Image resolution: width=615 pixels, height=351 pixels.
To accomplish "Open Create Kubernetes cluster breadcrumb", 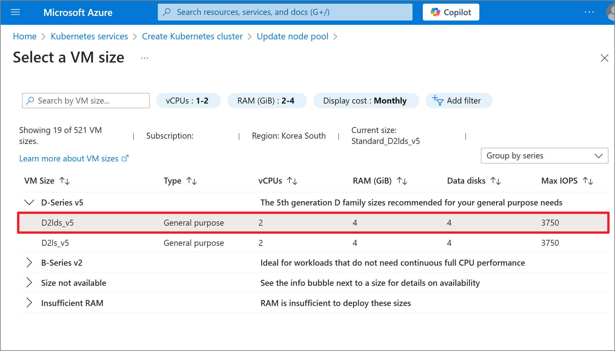I will [192, 36].
